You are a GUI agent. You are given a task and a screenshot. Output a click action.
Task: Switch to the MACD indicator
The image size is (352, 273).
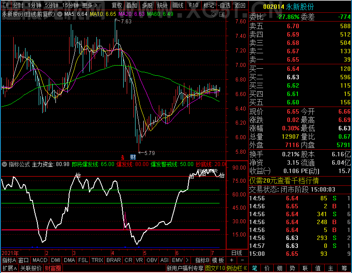[40, 260]
